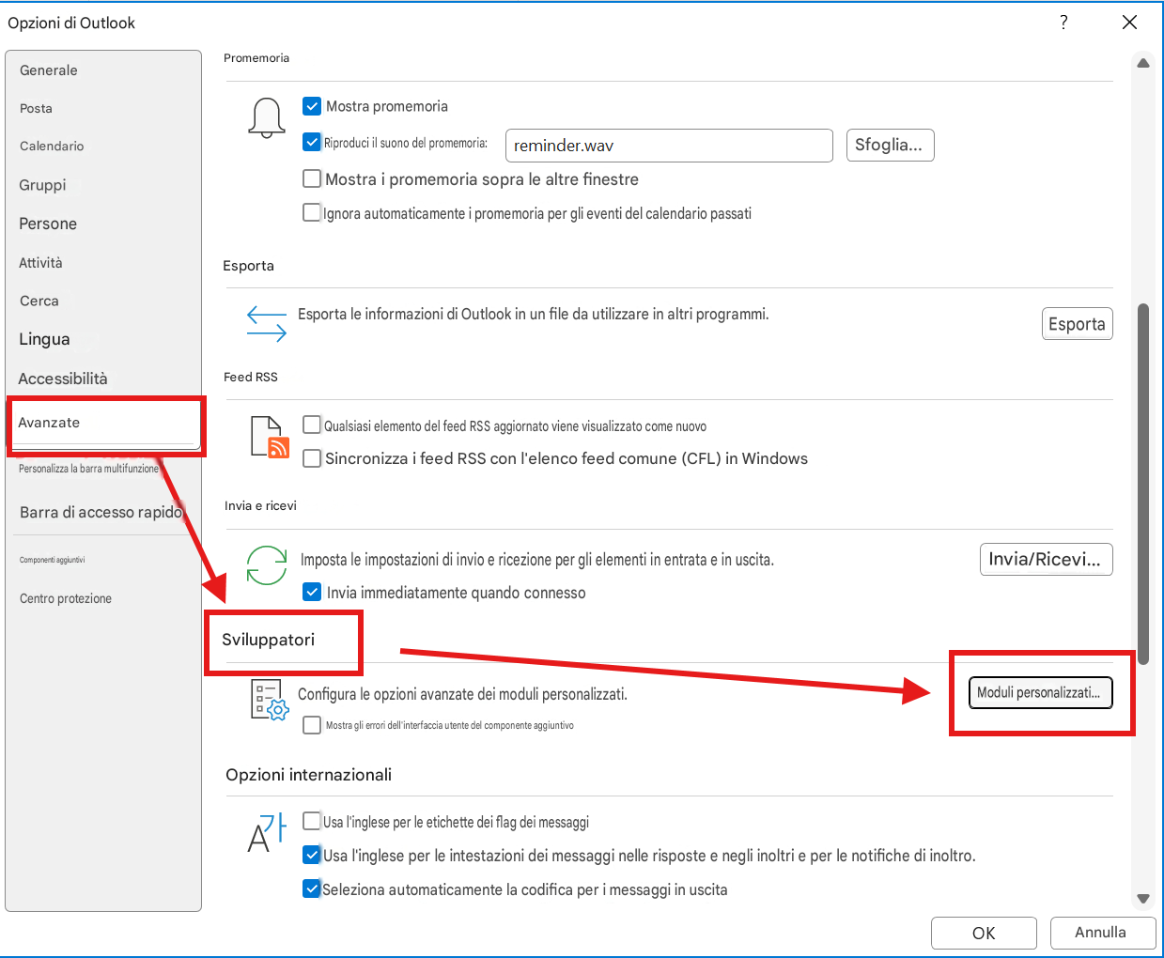The height and width of the screenshot is (958, 1164).
Task: Open Moduli personalizzati... dialog
Action: [1040, 693]
